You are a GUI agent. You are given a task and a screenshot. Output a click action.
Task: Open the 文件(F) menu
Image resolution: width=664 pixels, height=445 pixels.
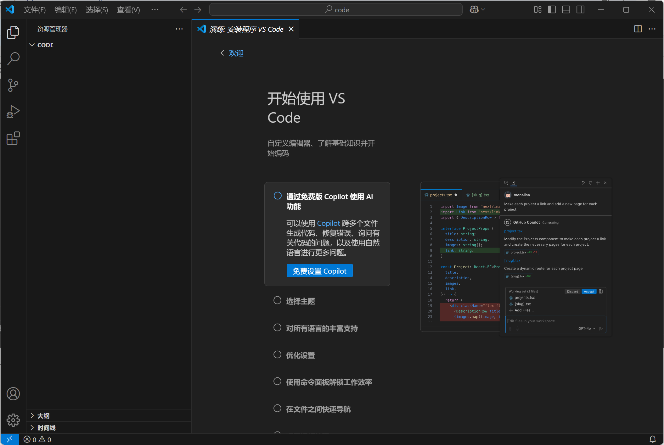pos(35,10)
